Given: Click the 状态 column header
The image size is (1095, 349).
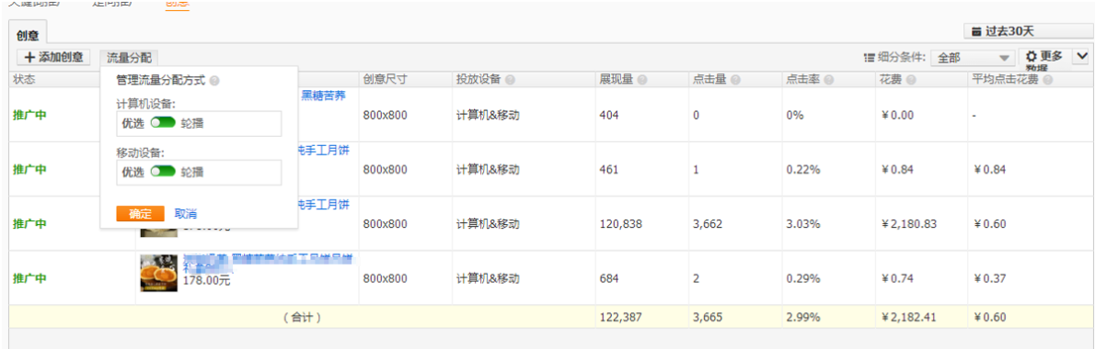Looking at the screenshot, I should [x=24, y=79].
